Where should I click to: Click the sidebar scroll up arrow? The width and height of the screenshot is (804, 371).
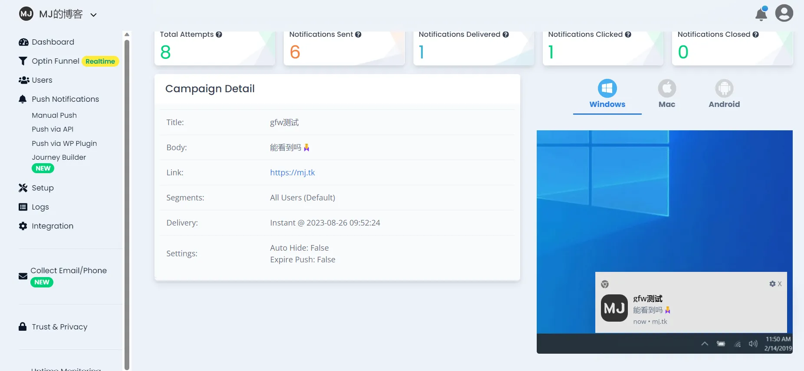click(127, 34)
